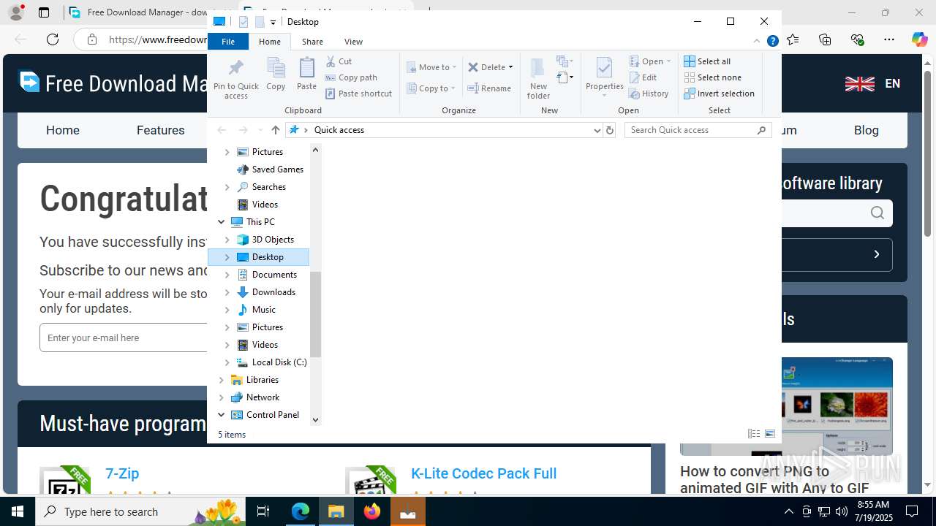The image size is (936, 526).
Task: Click Pin to Quick access in the ribbon
Action: tap(235, 79)
